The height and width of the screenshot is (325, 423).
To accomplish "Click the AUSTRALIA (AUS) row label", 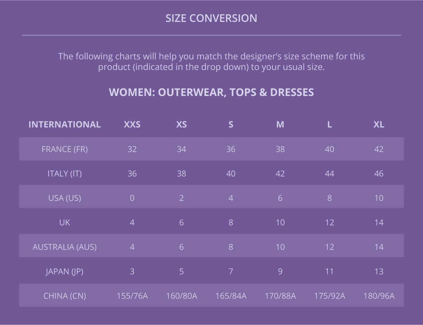I will click(65, 247).
